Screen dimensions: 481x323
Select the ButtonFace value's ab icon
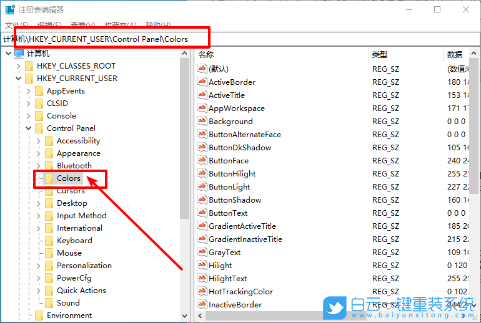[202, 160]
